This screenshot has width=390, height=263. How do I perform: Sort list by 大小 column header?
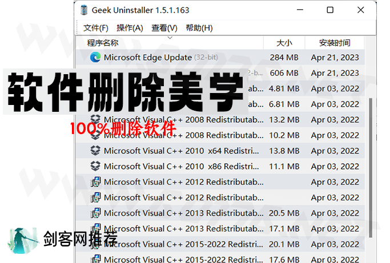tap(284, 43)
